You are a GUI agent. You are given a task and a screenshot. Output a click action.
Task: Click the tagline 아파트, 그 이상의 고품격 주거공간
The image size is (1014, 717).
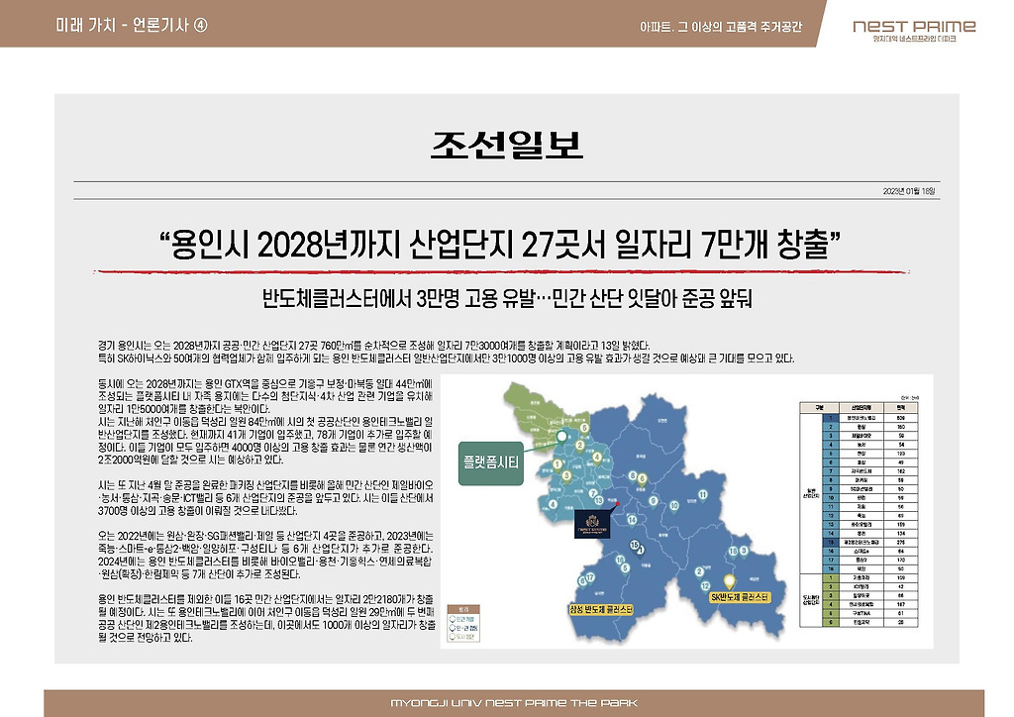[721, 27]
